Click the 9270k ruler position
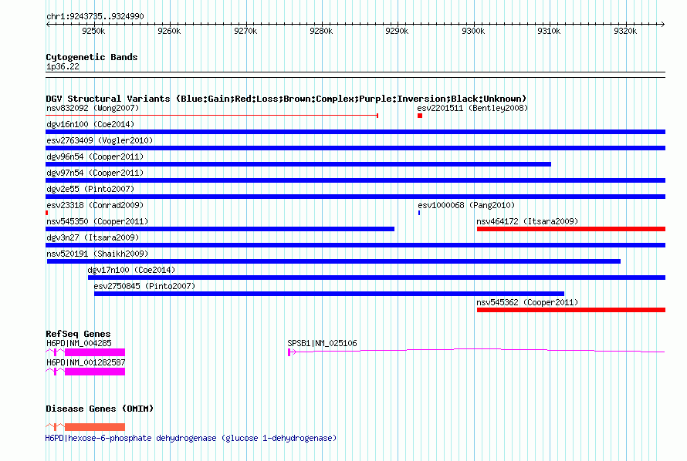 click(245, 31)
